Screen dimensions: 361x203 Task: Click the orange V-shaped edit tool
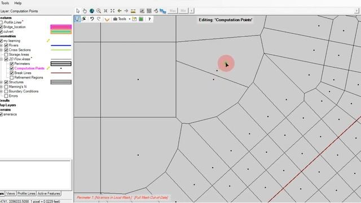click(x=107, y=19)
